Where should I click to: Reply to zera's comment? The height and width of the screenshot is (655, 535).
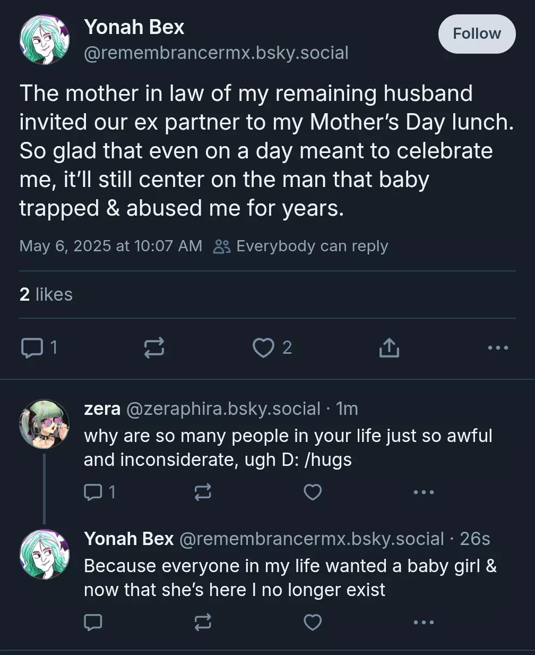pyautogui.click(x=99, y=492)
